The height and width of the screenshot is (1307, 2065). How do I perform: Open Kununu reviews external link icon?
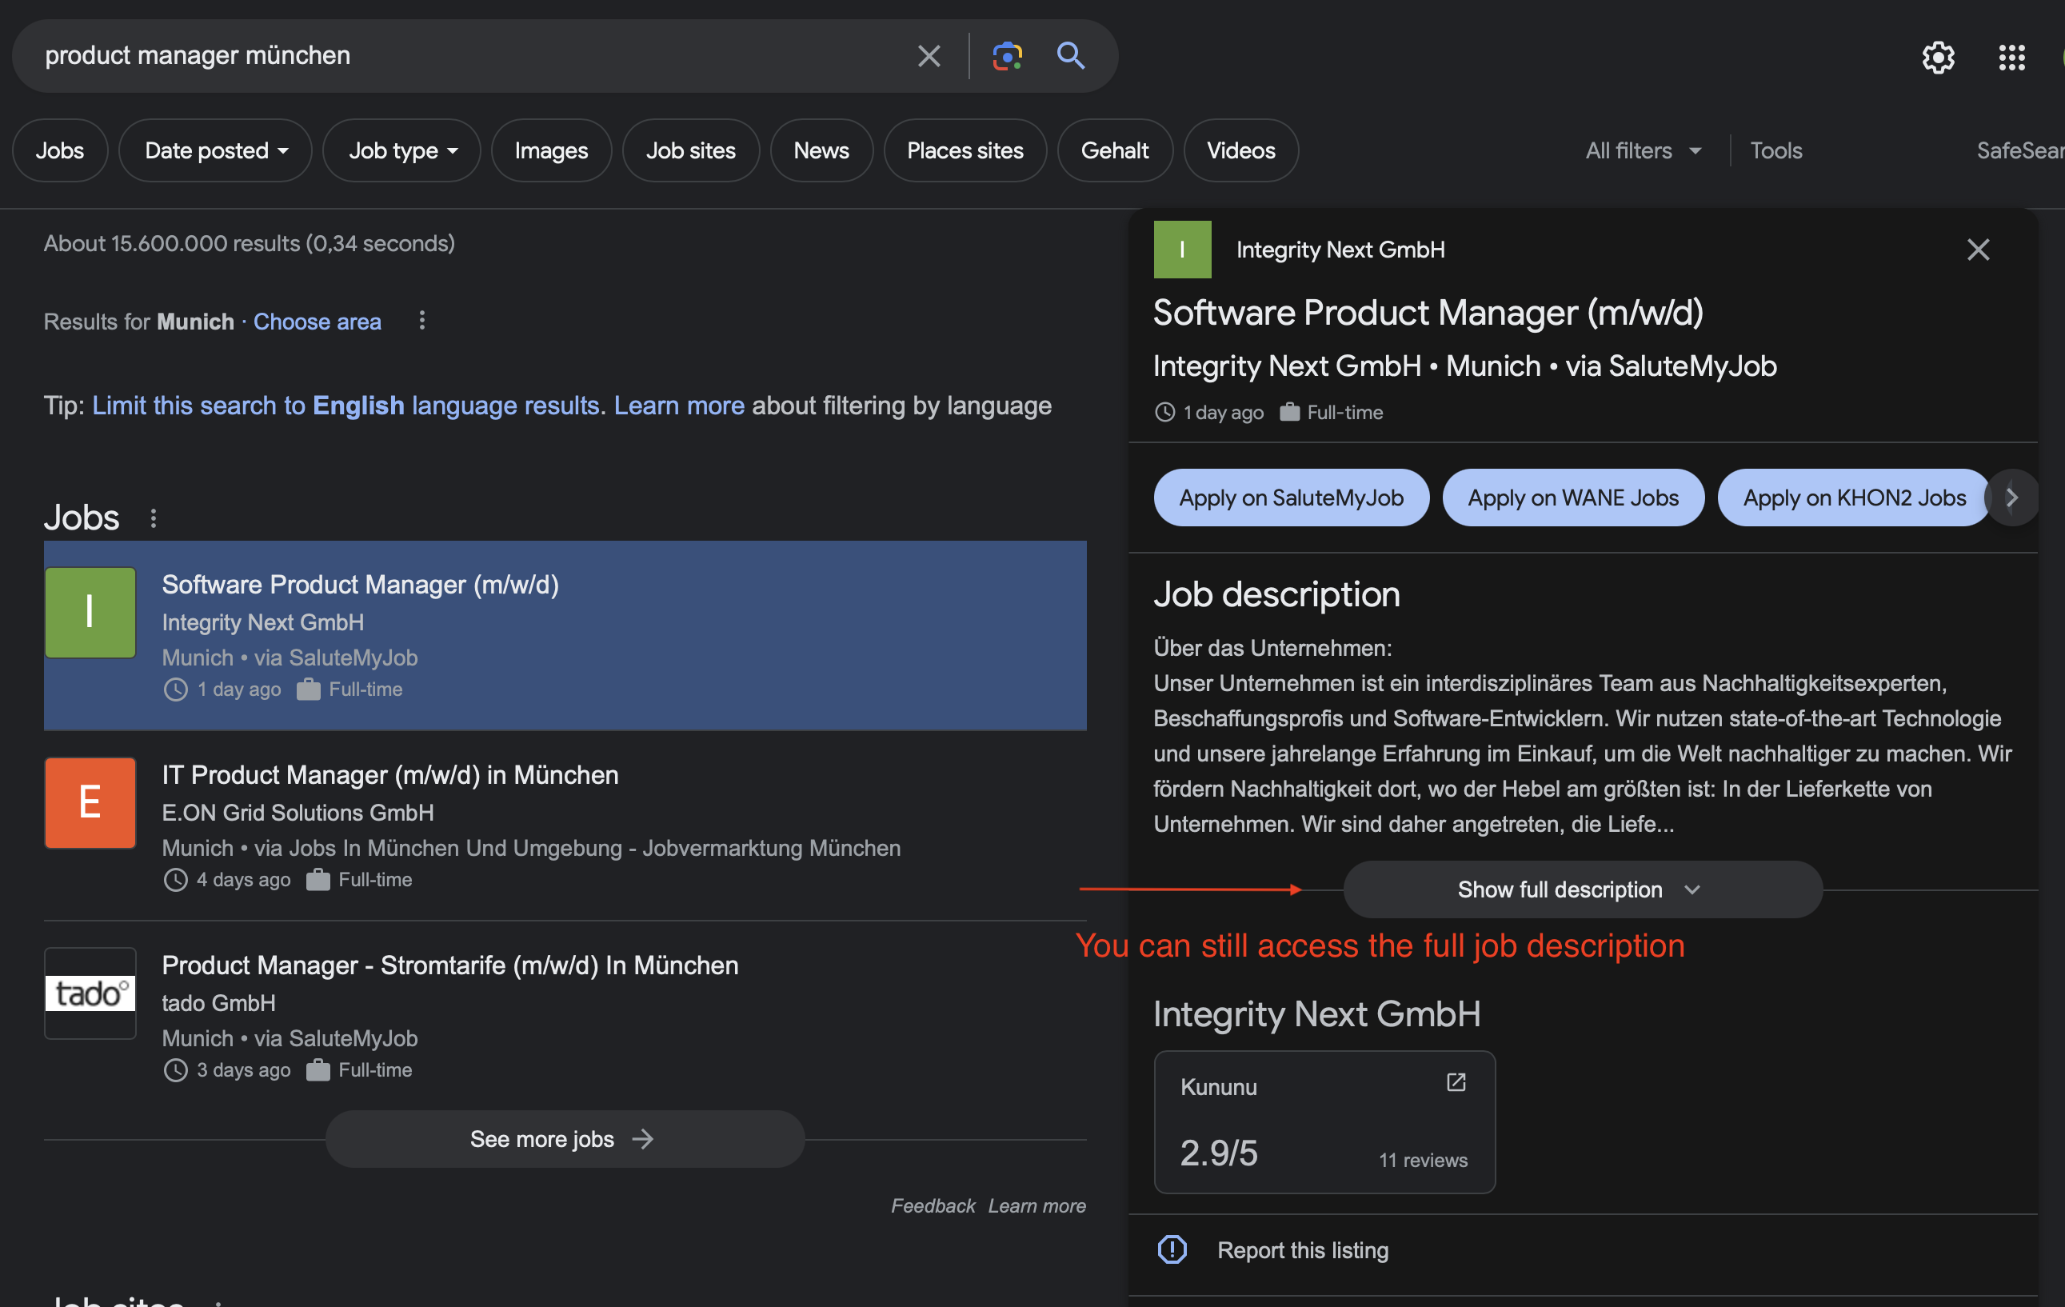1456,1082
